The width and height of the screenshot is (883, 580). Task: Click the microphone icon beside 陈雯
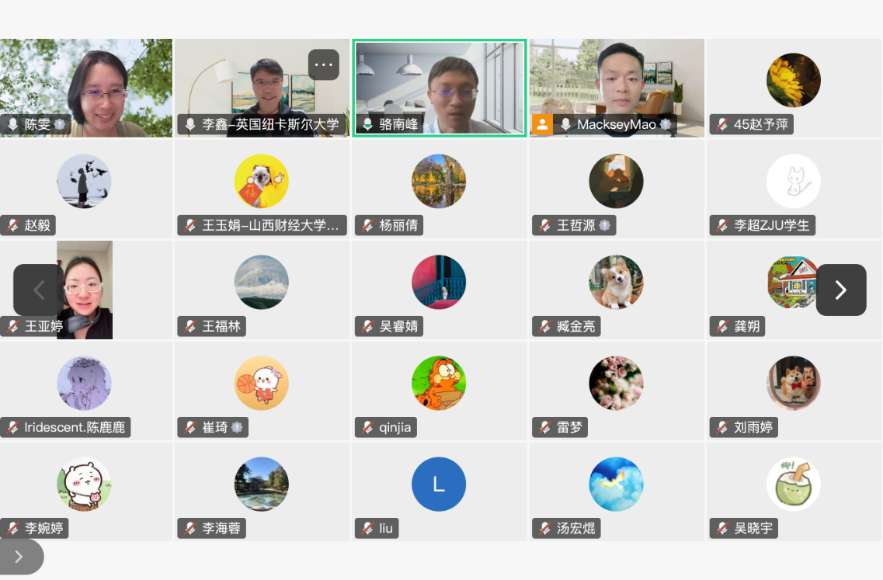pos(13,124)
